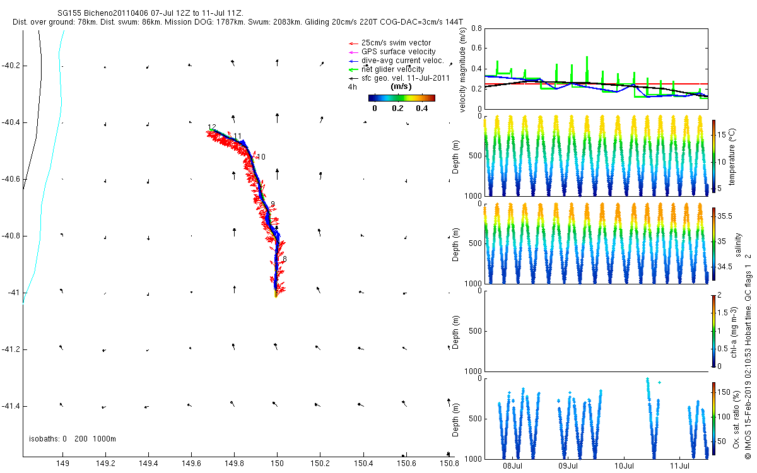Click the 'Ox. sat. ratio (%)' colorbar label
The image size is (757, 473).
(736, 418)
